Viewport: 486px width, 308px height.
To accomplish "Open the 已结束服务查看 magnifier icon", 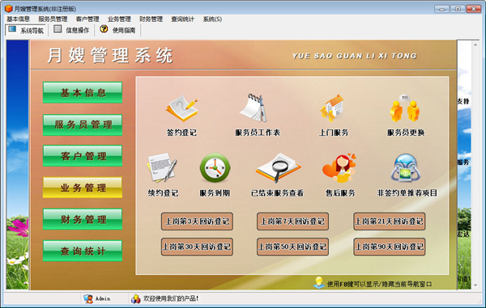I will [x=278, y=167].
